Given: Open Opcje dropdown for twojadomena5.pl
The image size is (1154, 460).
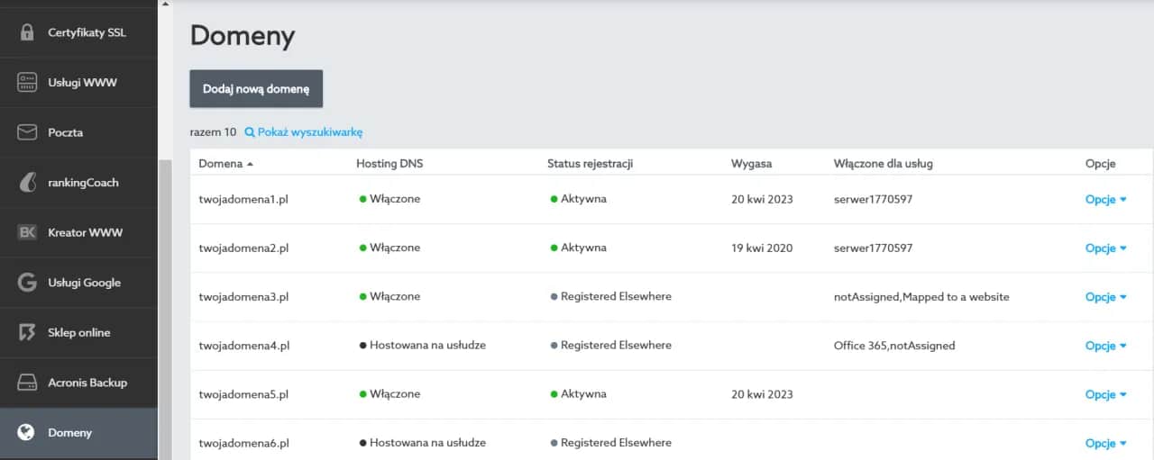Looking at the screenshot, I should click(x=1105, y=394).
